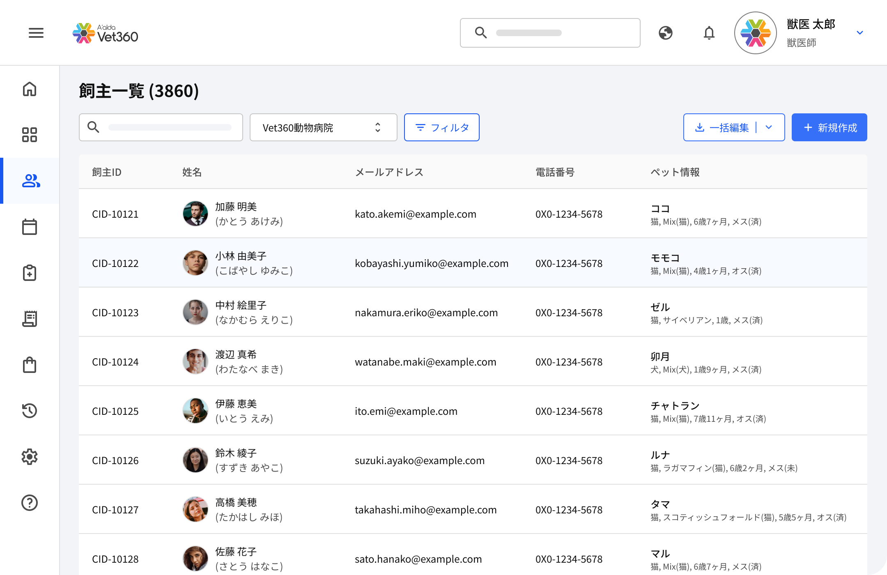887x575 pixels.
Task: Open shopping bag sidebar icon
Action: 30,365
